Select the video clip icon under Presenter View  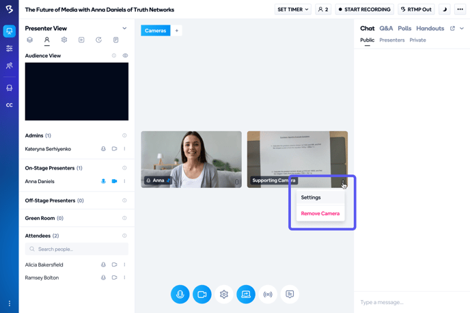tap(81, 40)
